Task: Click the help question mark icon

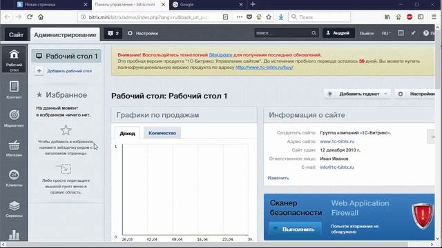Action: point(425,33)
